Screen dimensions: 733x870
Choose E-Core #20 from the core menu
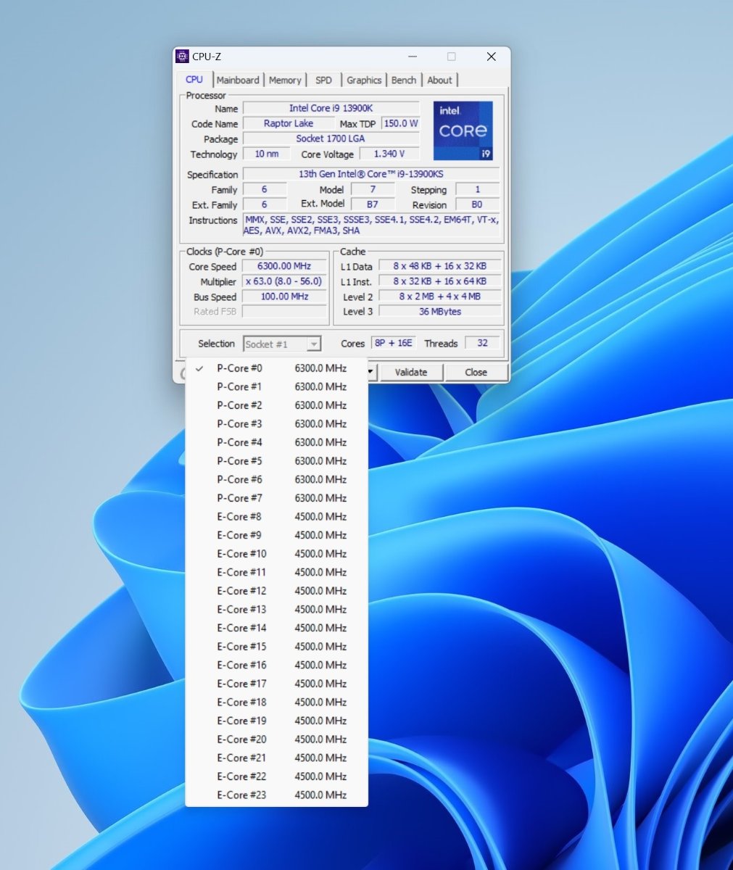tap(277, 739)
